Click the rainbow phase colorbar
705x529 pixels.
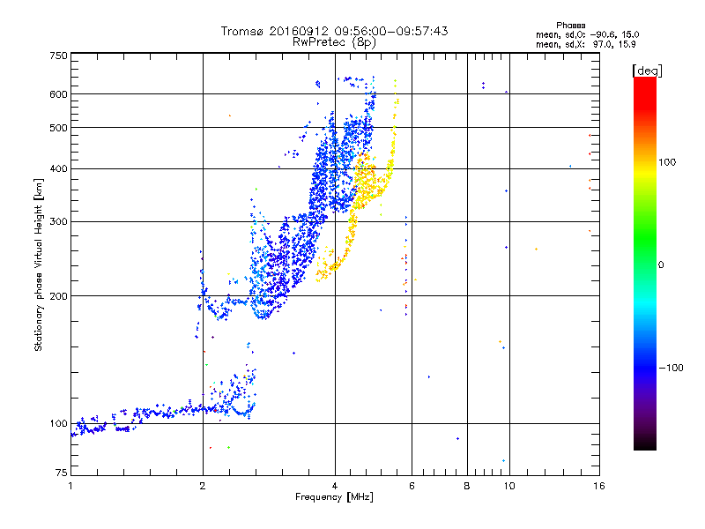point(645,263)
